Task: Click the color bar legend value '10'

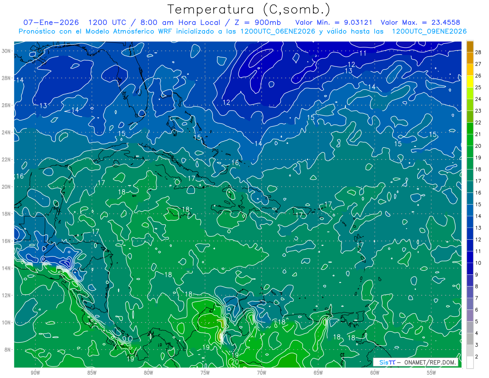Action: 478,263
